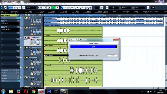Open the Grid type 1000 ms dropdown
This screenshot has height=94, width=167.
(127, 8)
